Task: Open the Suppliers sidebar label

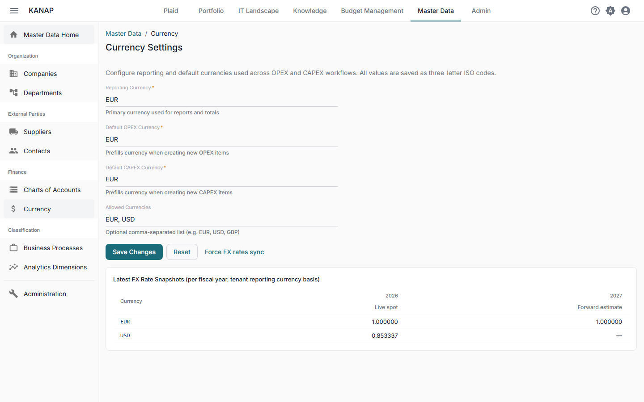Action: click(x=38, y=132)
